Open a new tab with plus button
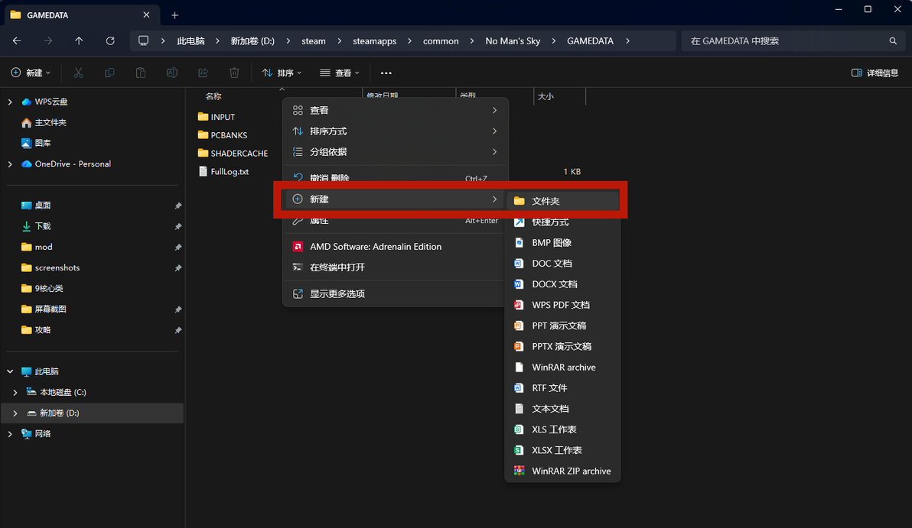The image size is (912, 528). coord(174,15)
